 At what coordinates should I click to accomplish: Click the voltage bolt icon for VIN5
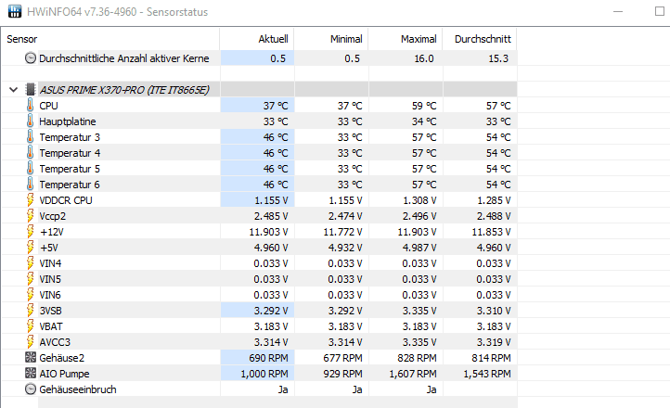tap(30, 279)
